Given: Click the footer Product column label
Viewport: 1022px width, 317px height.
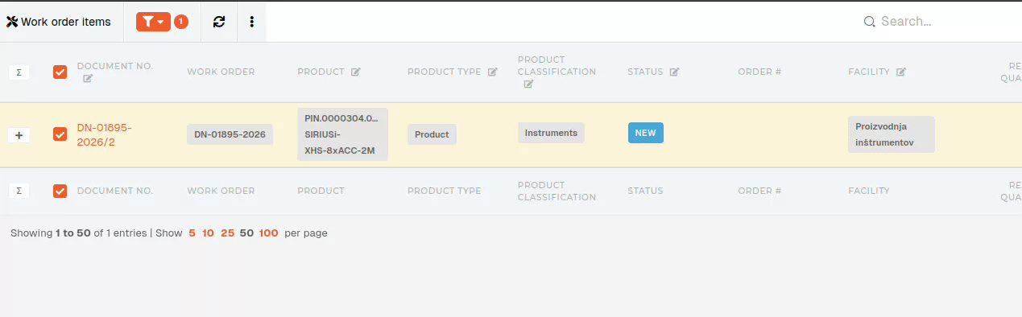Looking at the screenshot, I should tap(321, 191).
